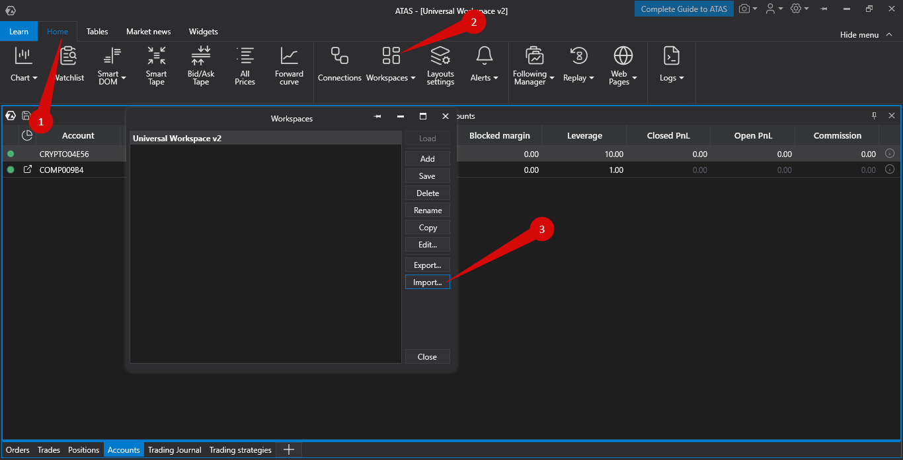The height and width of the screenshot is (460, 903).
Task: Click Delete in the Workspaces dialog
Action: [x=428, y=193]
